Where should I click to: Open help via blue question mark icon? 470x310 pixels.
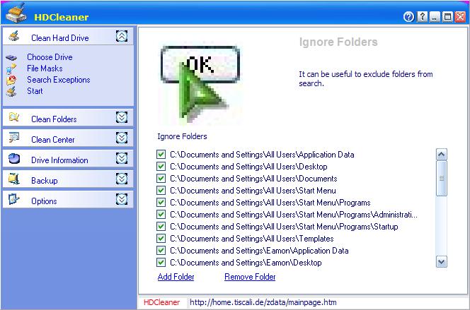tap(408, 17)
